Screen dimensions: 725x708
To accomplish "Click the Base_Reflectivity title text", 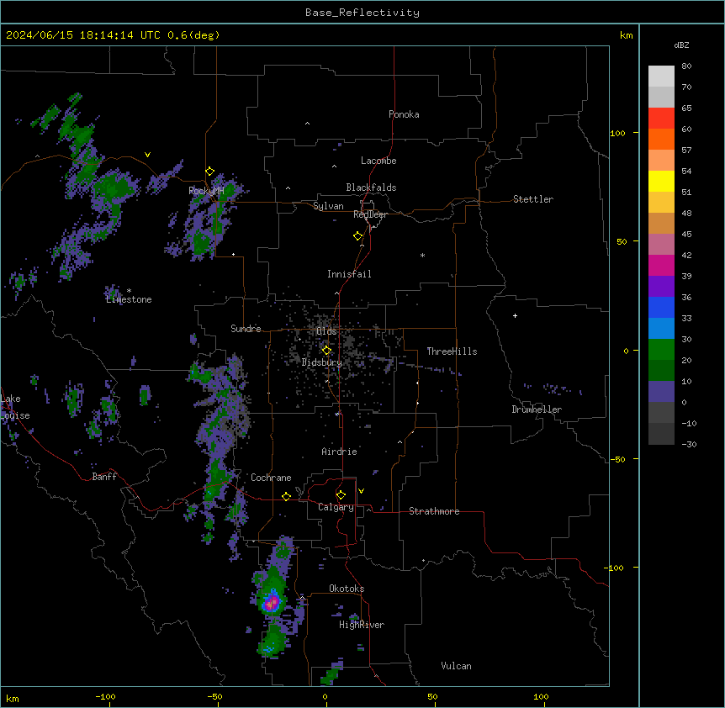I will tap(362, 13).
